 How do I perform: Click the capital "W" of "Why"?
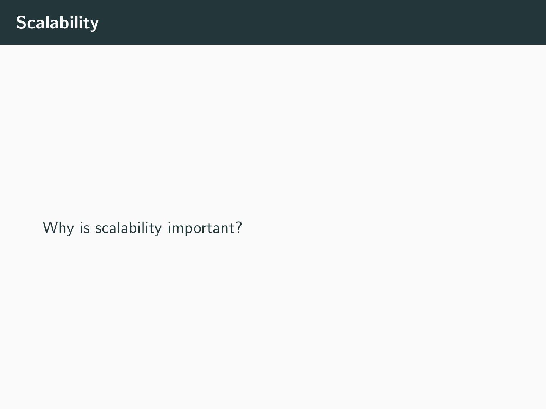pyautogui.click(x=50, y=227)
